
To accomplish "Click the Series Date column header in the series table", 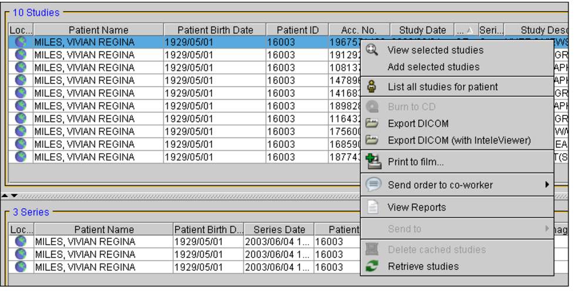I will pos(279,229).
